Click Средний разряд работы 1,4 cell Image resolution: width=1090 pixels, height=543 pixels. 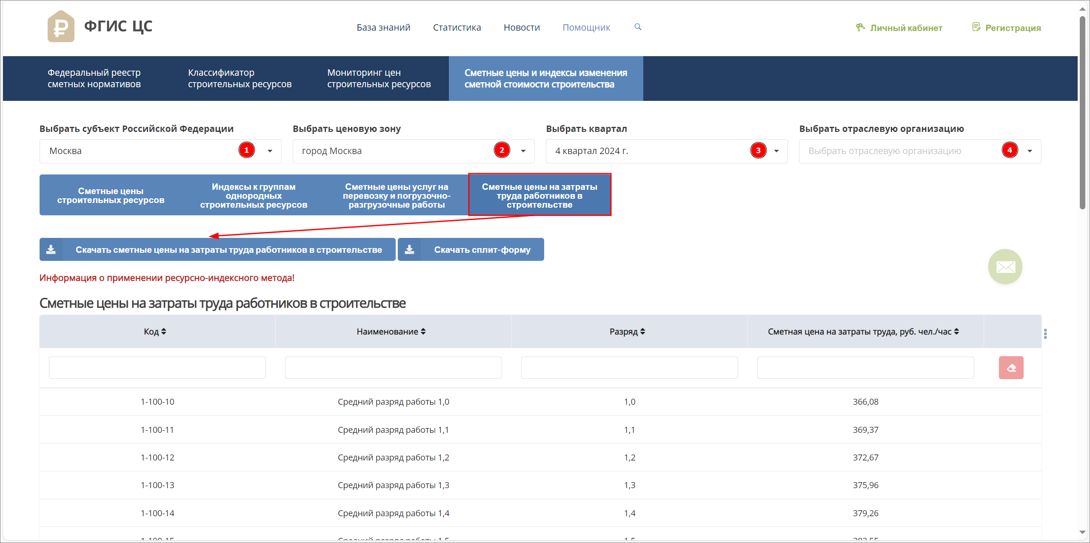(x=394, y=513)
